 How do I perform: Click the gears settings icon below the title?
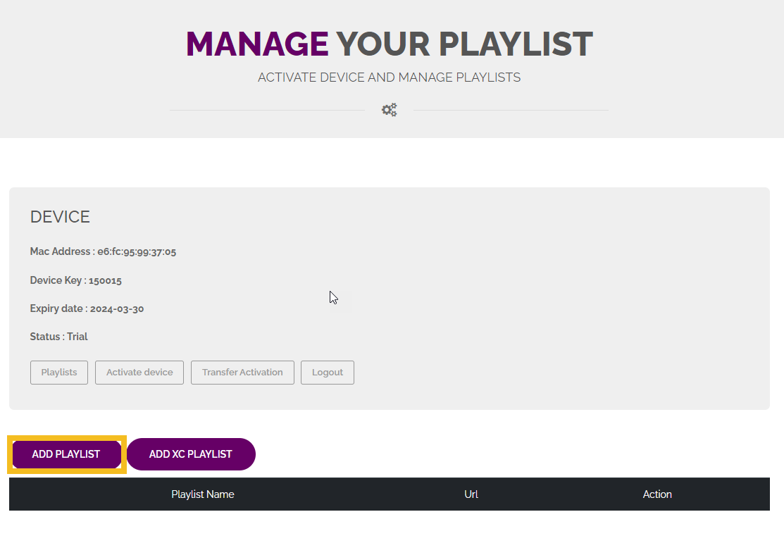coord(389,110)
